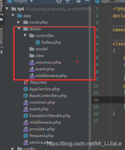Select the demo folder icon
The image size is (125, 150).
click(x=26, y=29)
